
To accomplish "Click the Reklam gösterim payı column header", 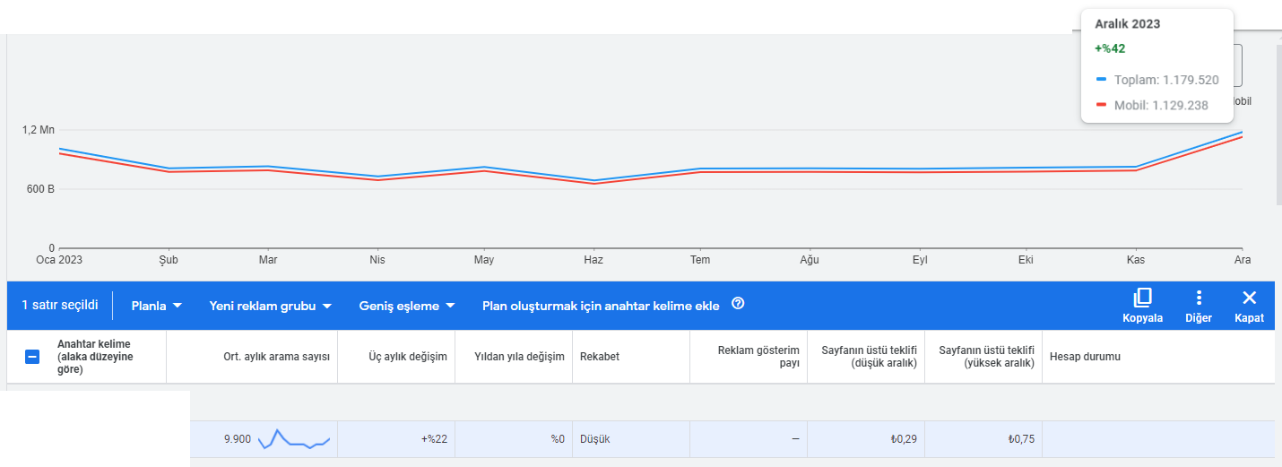I will click(x=758, y=357).
